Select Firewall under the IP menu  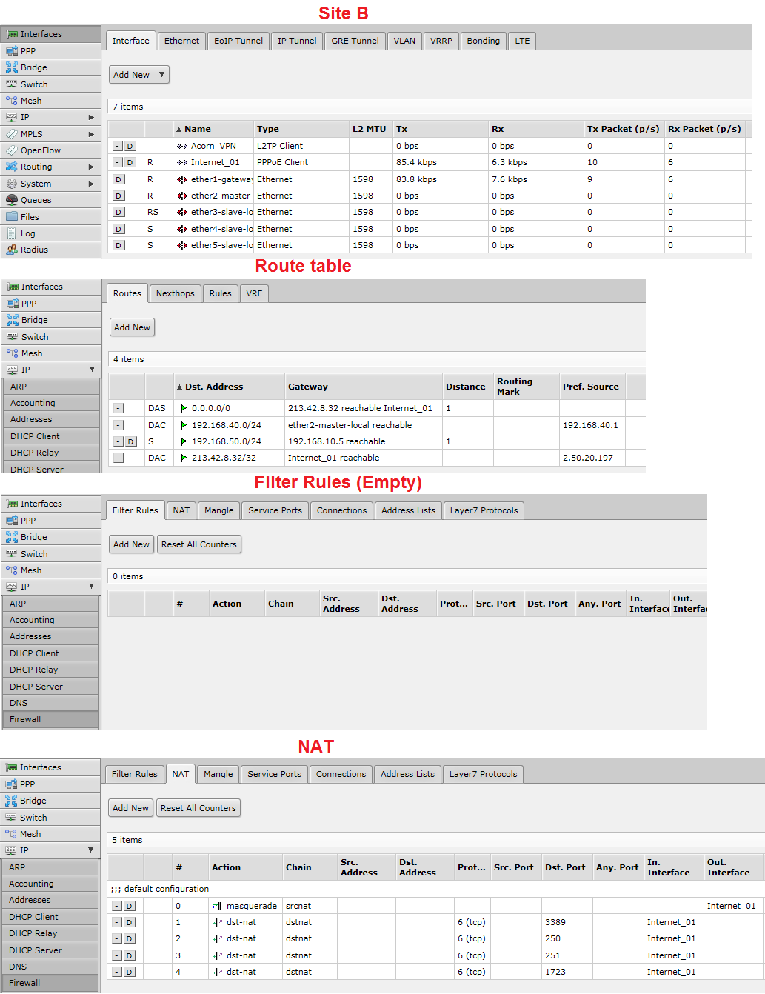(x=25, y=718)
